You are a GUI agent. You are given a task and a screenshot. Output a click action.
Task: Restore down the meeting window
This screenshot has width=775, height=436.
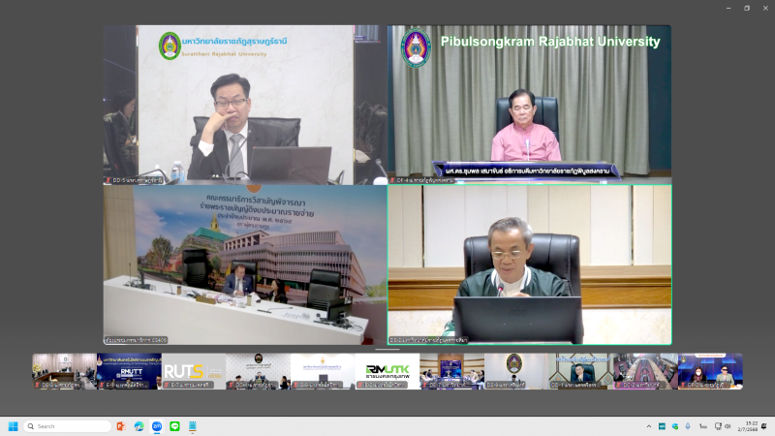[746, 8]
